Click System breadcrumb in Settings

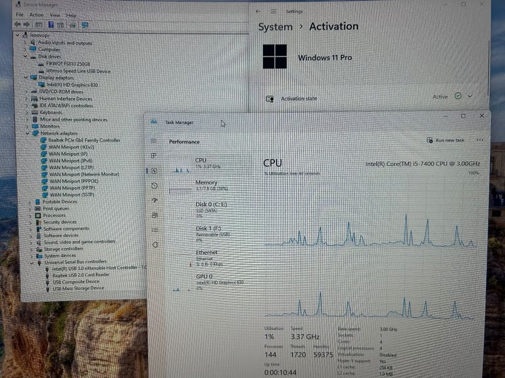276,27
